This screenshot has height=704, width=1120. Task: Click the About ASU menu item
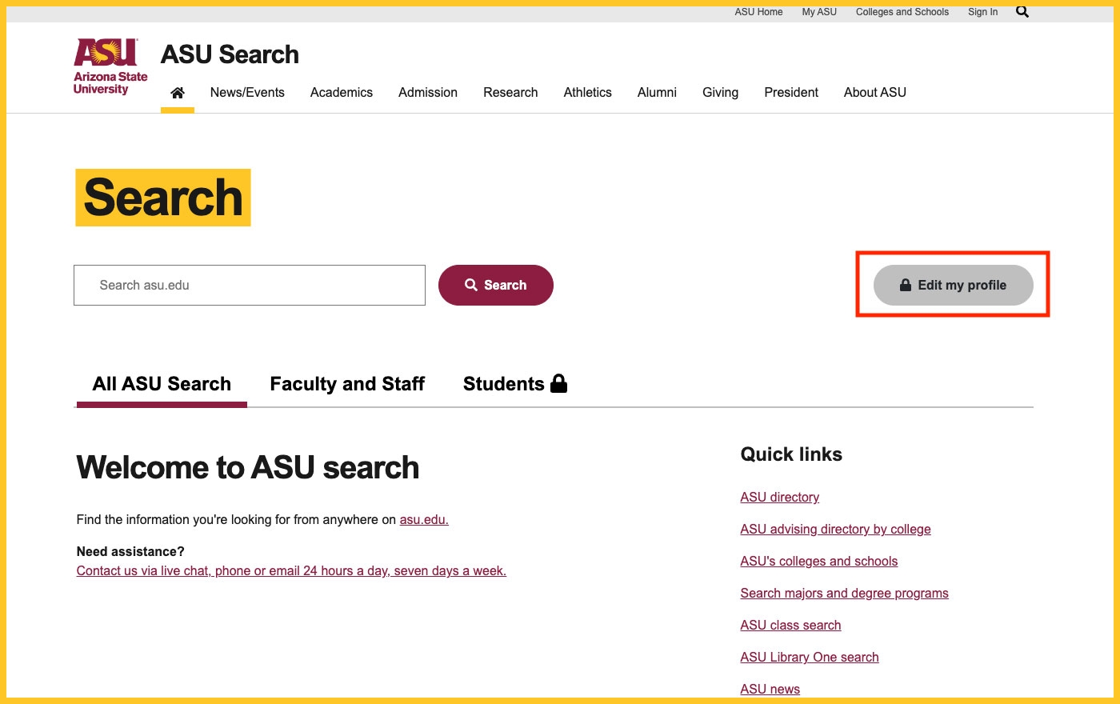pos(874,93)
